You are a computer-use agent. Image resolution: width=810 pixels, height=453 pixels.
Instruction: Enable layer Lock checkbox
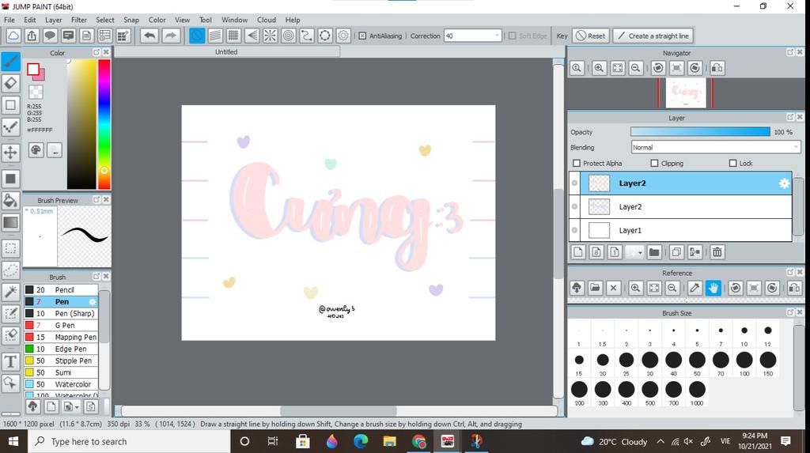pos(732,163)
